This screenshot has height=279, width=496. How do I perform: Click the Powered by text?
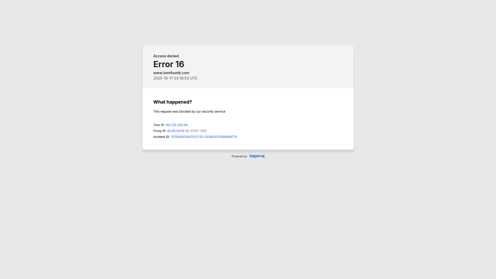(239, 156)
